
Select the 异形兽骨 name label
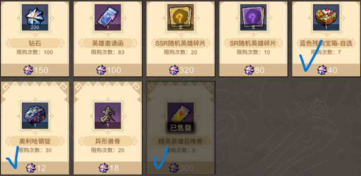click(x=108, y=142)
